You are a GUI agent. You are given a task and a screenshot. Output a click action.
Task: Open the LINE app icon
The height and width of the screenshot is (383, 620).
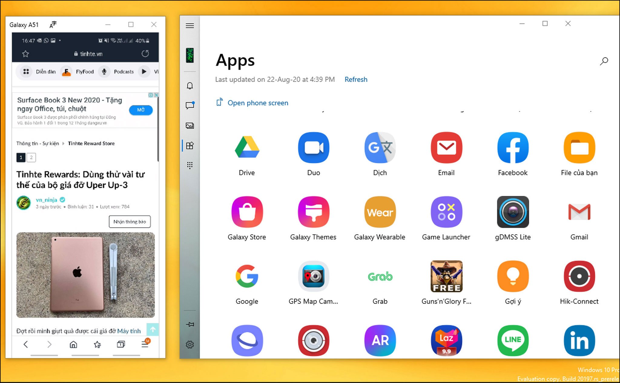point(513,341)
